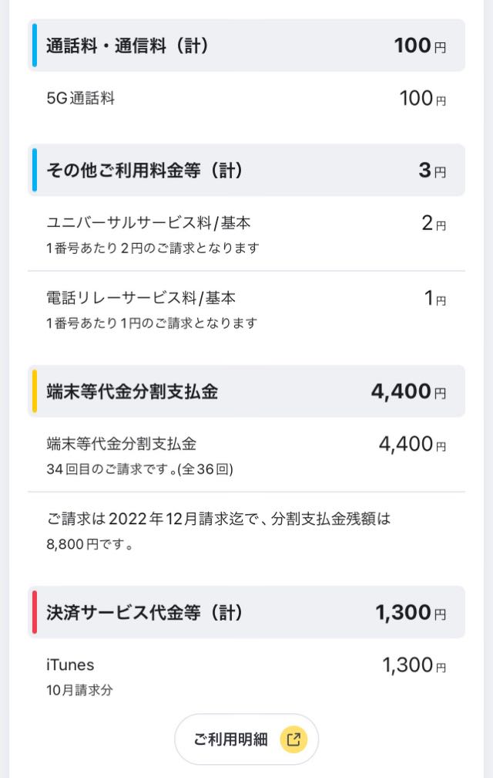Click the 1番号あたり2円のご請求 note

click(x=153, y=248)
